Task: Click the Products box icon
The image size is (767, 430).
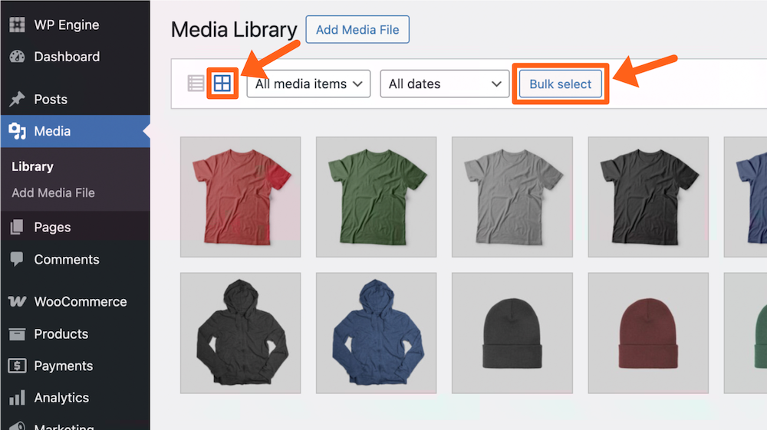Action: (x=17, y=334)
